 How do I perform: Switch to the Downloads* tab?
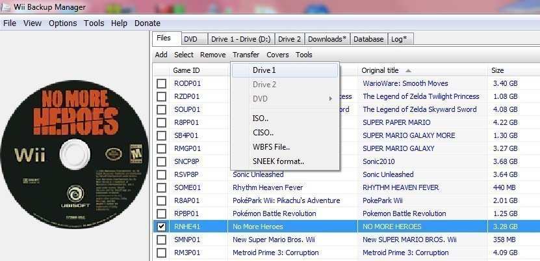click(327, 39)
